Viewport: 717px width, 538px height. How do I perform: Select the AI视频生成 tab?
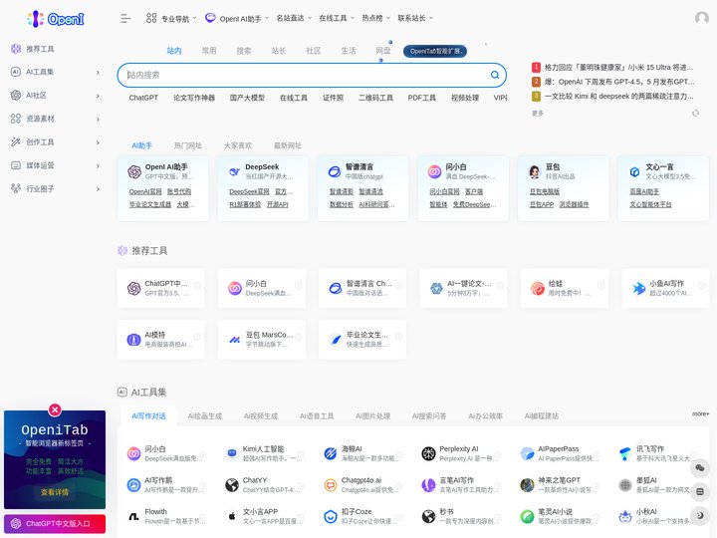[261, 415]
